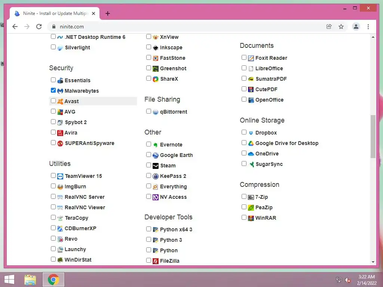
Task: Open the Chrome profile menu
Action: [356, 27]
